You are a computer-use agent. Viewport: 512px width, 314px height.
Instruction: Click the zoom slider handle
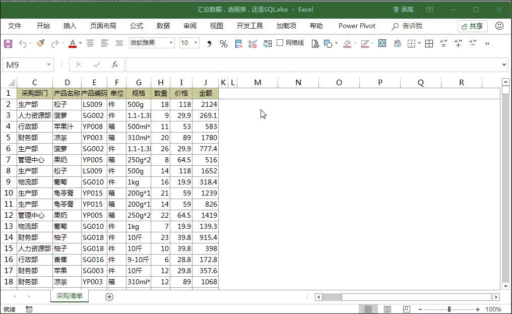(450, 309)
